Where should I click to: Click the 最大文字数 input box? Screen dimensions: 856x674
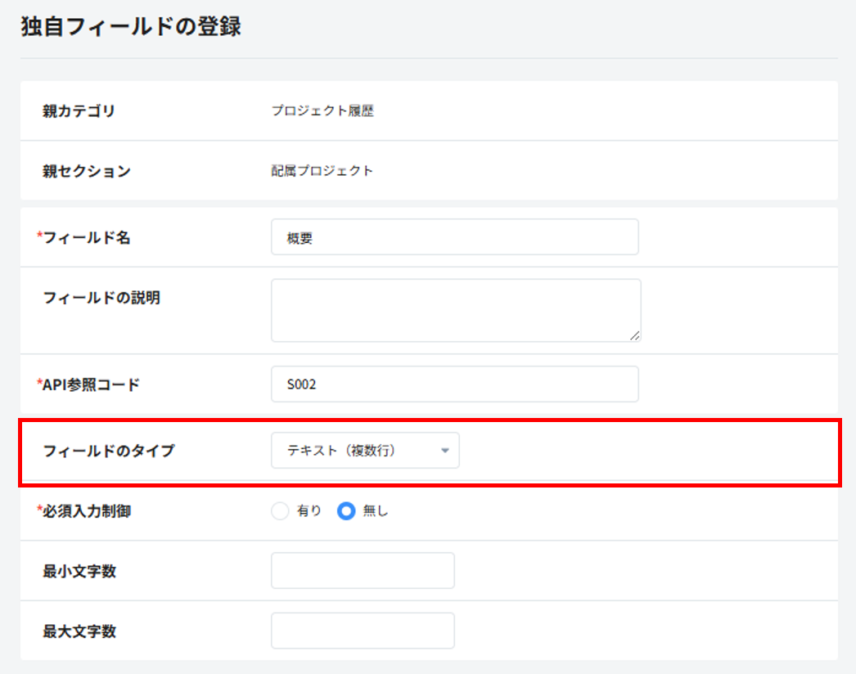(x=363, y=631)
